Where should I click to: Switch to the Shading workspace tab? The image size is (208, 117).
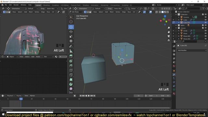pos(86,5)
